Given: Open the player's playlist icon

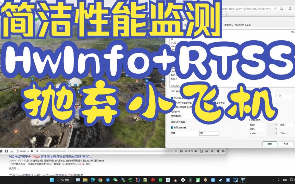Looking at the screenshot, I should click(x=223, y=151).
